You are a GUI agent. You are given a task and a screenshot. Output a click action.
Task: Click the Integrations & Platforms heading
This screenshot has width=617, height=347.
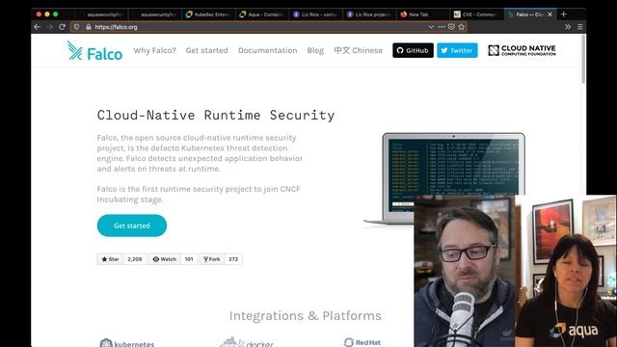[x=306, y=315]
